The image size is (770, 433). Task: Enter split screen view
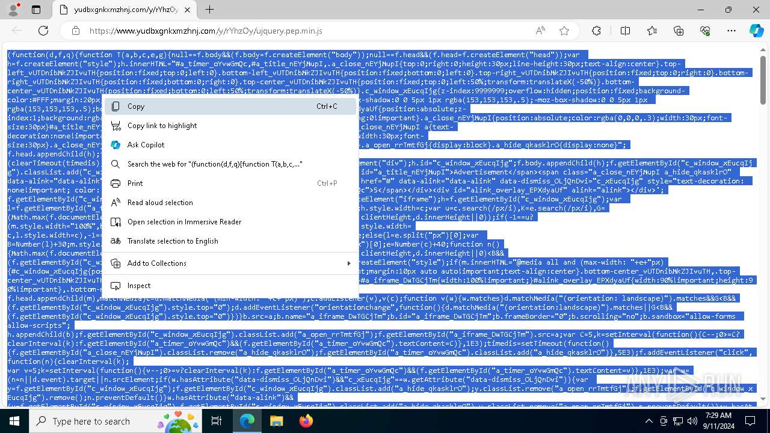point(625,31)
